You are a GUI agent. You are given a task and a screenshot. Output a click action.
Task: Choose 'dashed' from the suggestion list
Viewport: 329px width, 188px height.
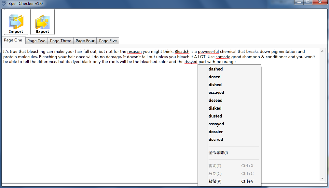[215, 69]
